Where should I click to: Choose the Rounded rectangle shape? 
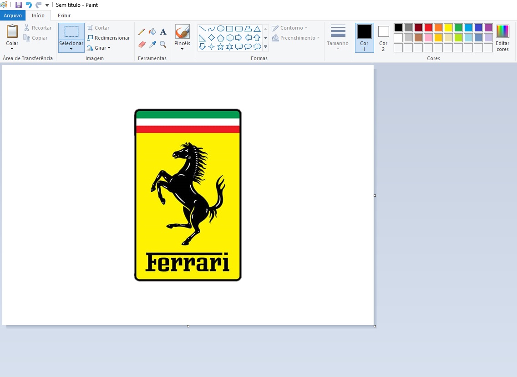(x=239, y=29)
